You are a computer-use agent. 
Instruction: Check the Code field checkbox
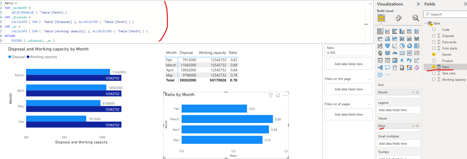[434, 29]
